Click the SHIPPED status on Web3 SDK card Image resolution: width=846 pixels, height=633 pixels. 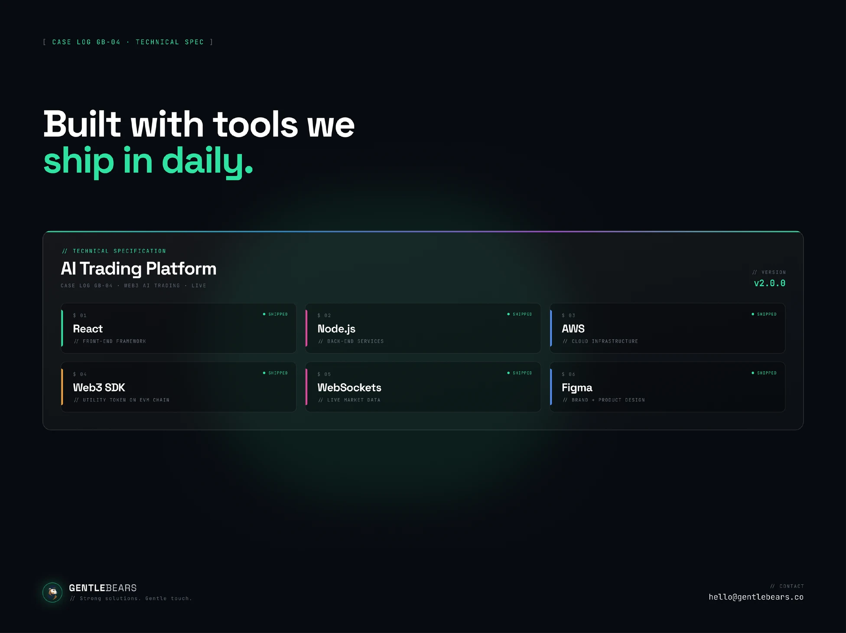point(275,373)
